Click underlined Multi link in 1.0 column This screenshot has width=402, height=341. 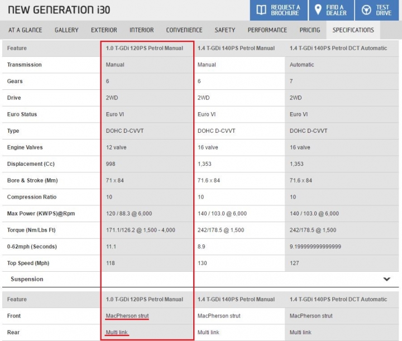click(117, 332)
